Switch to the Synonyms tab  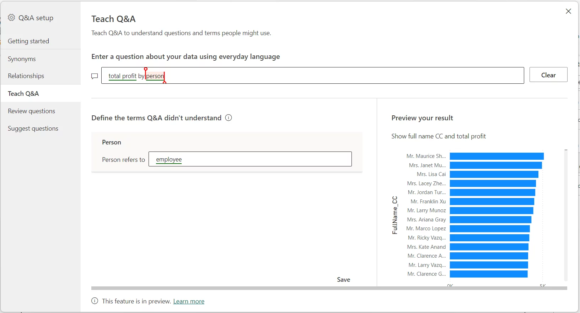click(22, 59)
